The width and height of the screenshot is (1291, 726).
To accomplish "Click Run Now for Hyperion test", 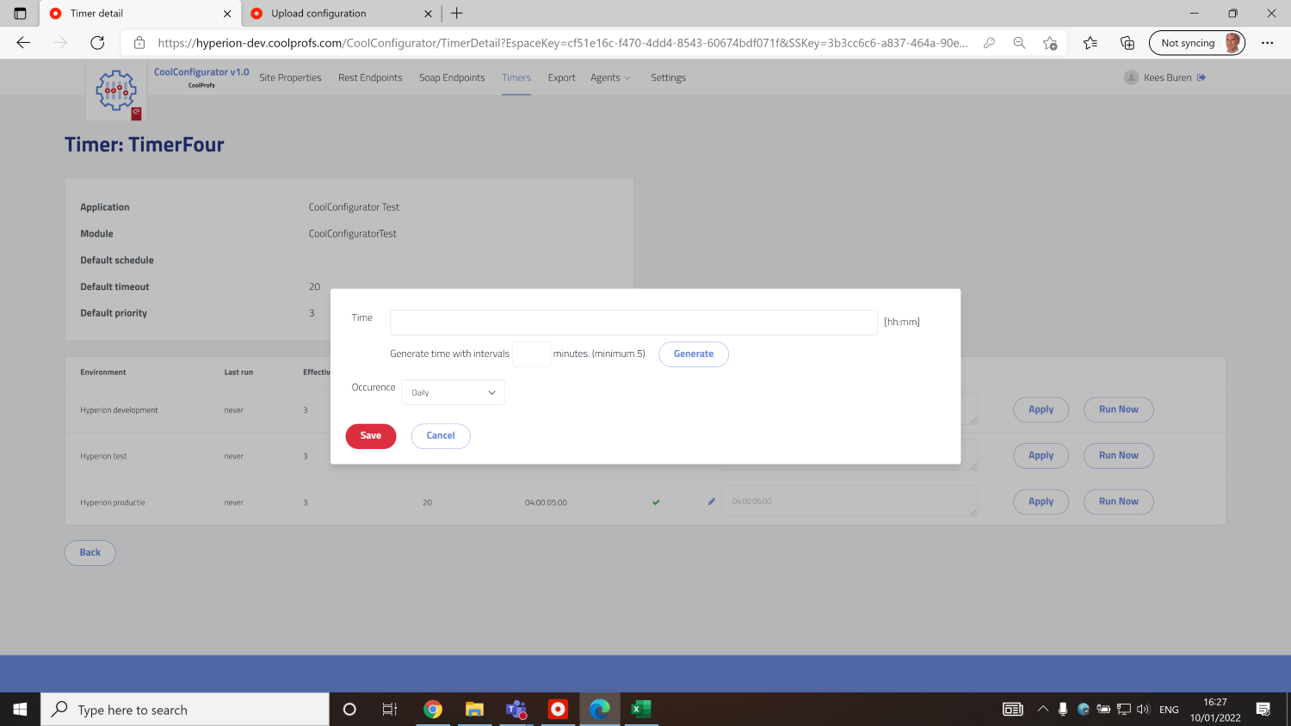I will click(x=1118, y=455).
